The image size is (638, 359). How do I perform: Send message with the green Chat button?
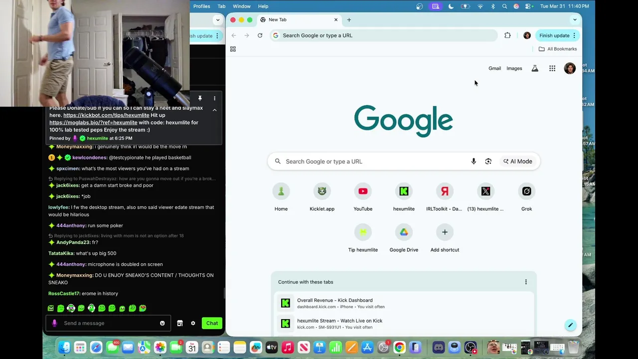(212, 323)
